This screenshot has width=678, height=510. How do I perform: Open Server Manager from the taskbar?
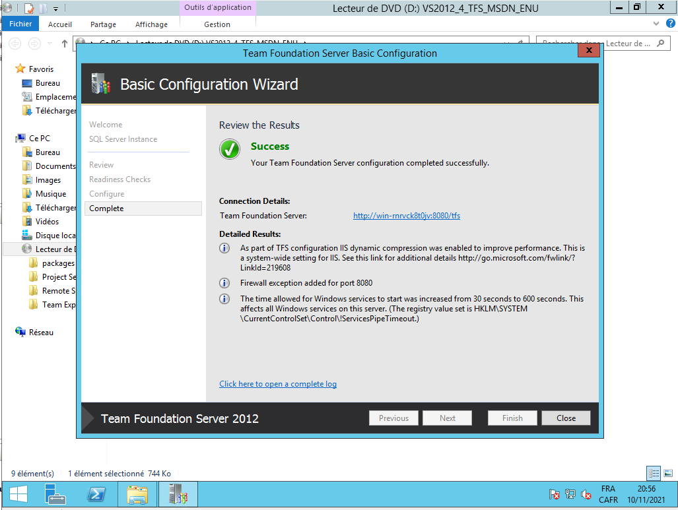[55, 494]
